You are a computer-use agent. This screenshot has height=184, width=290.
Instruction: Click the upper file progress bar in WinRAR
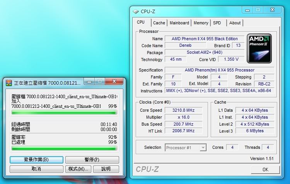pyautogui.click(x=64, y=112)
